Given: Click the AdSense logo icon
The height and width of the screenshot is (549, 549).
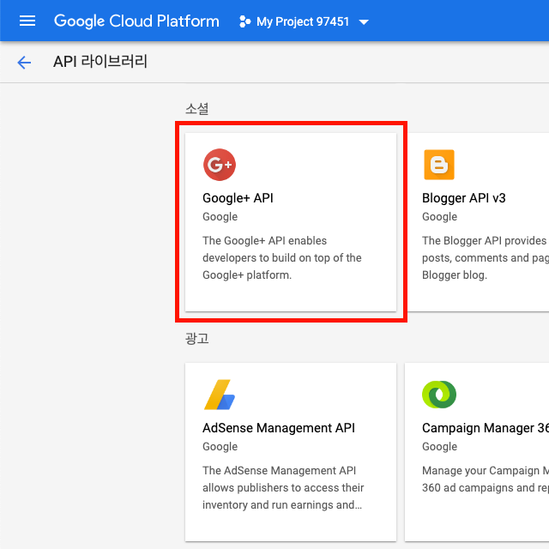Looking at the screenshot, I should pyautogui.click(x=220, y=395).
